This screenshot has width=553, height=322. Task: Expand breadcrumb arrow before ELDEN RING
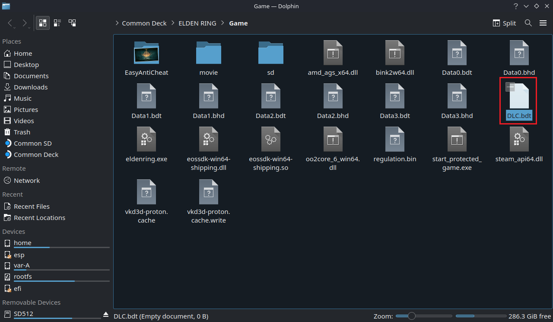point(173,23)
